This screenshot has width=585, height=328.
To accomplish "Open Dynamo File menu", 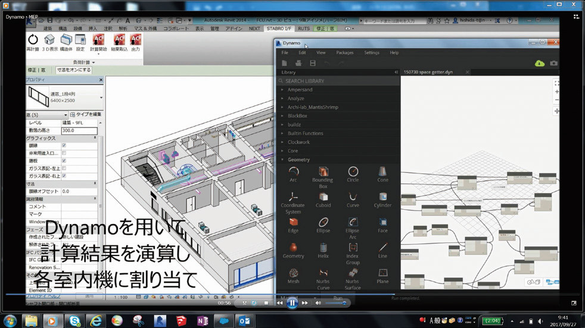I will [x=285, y=53].
